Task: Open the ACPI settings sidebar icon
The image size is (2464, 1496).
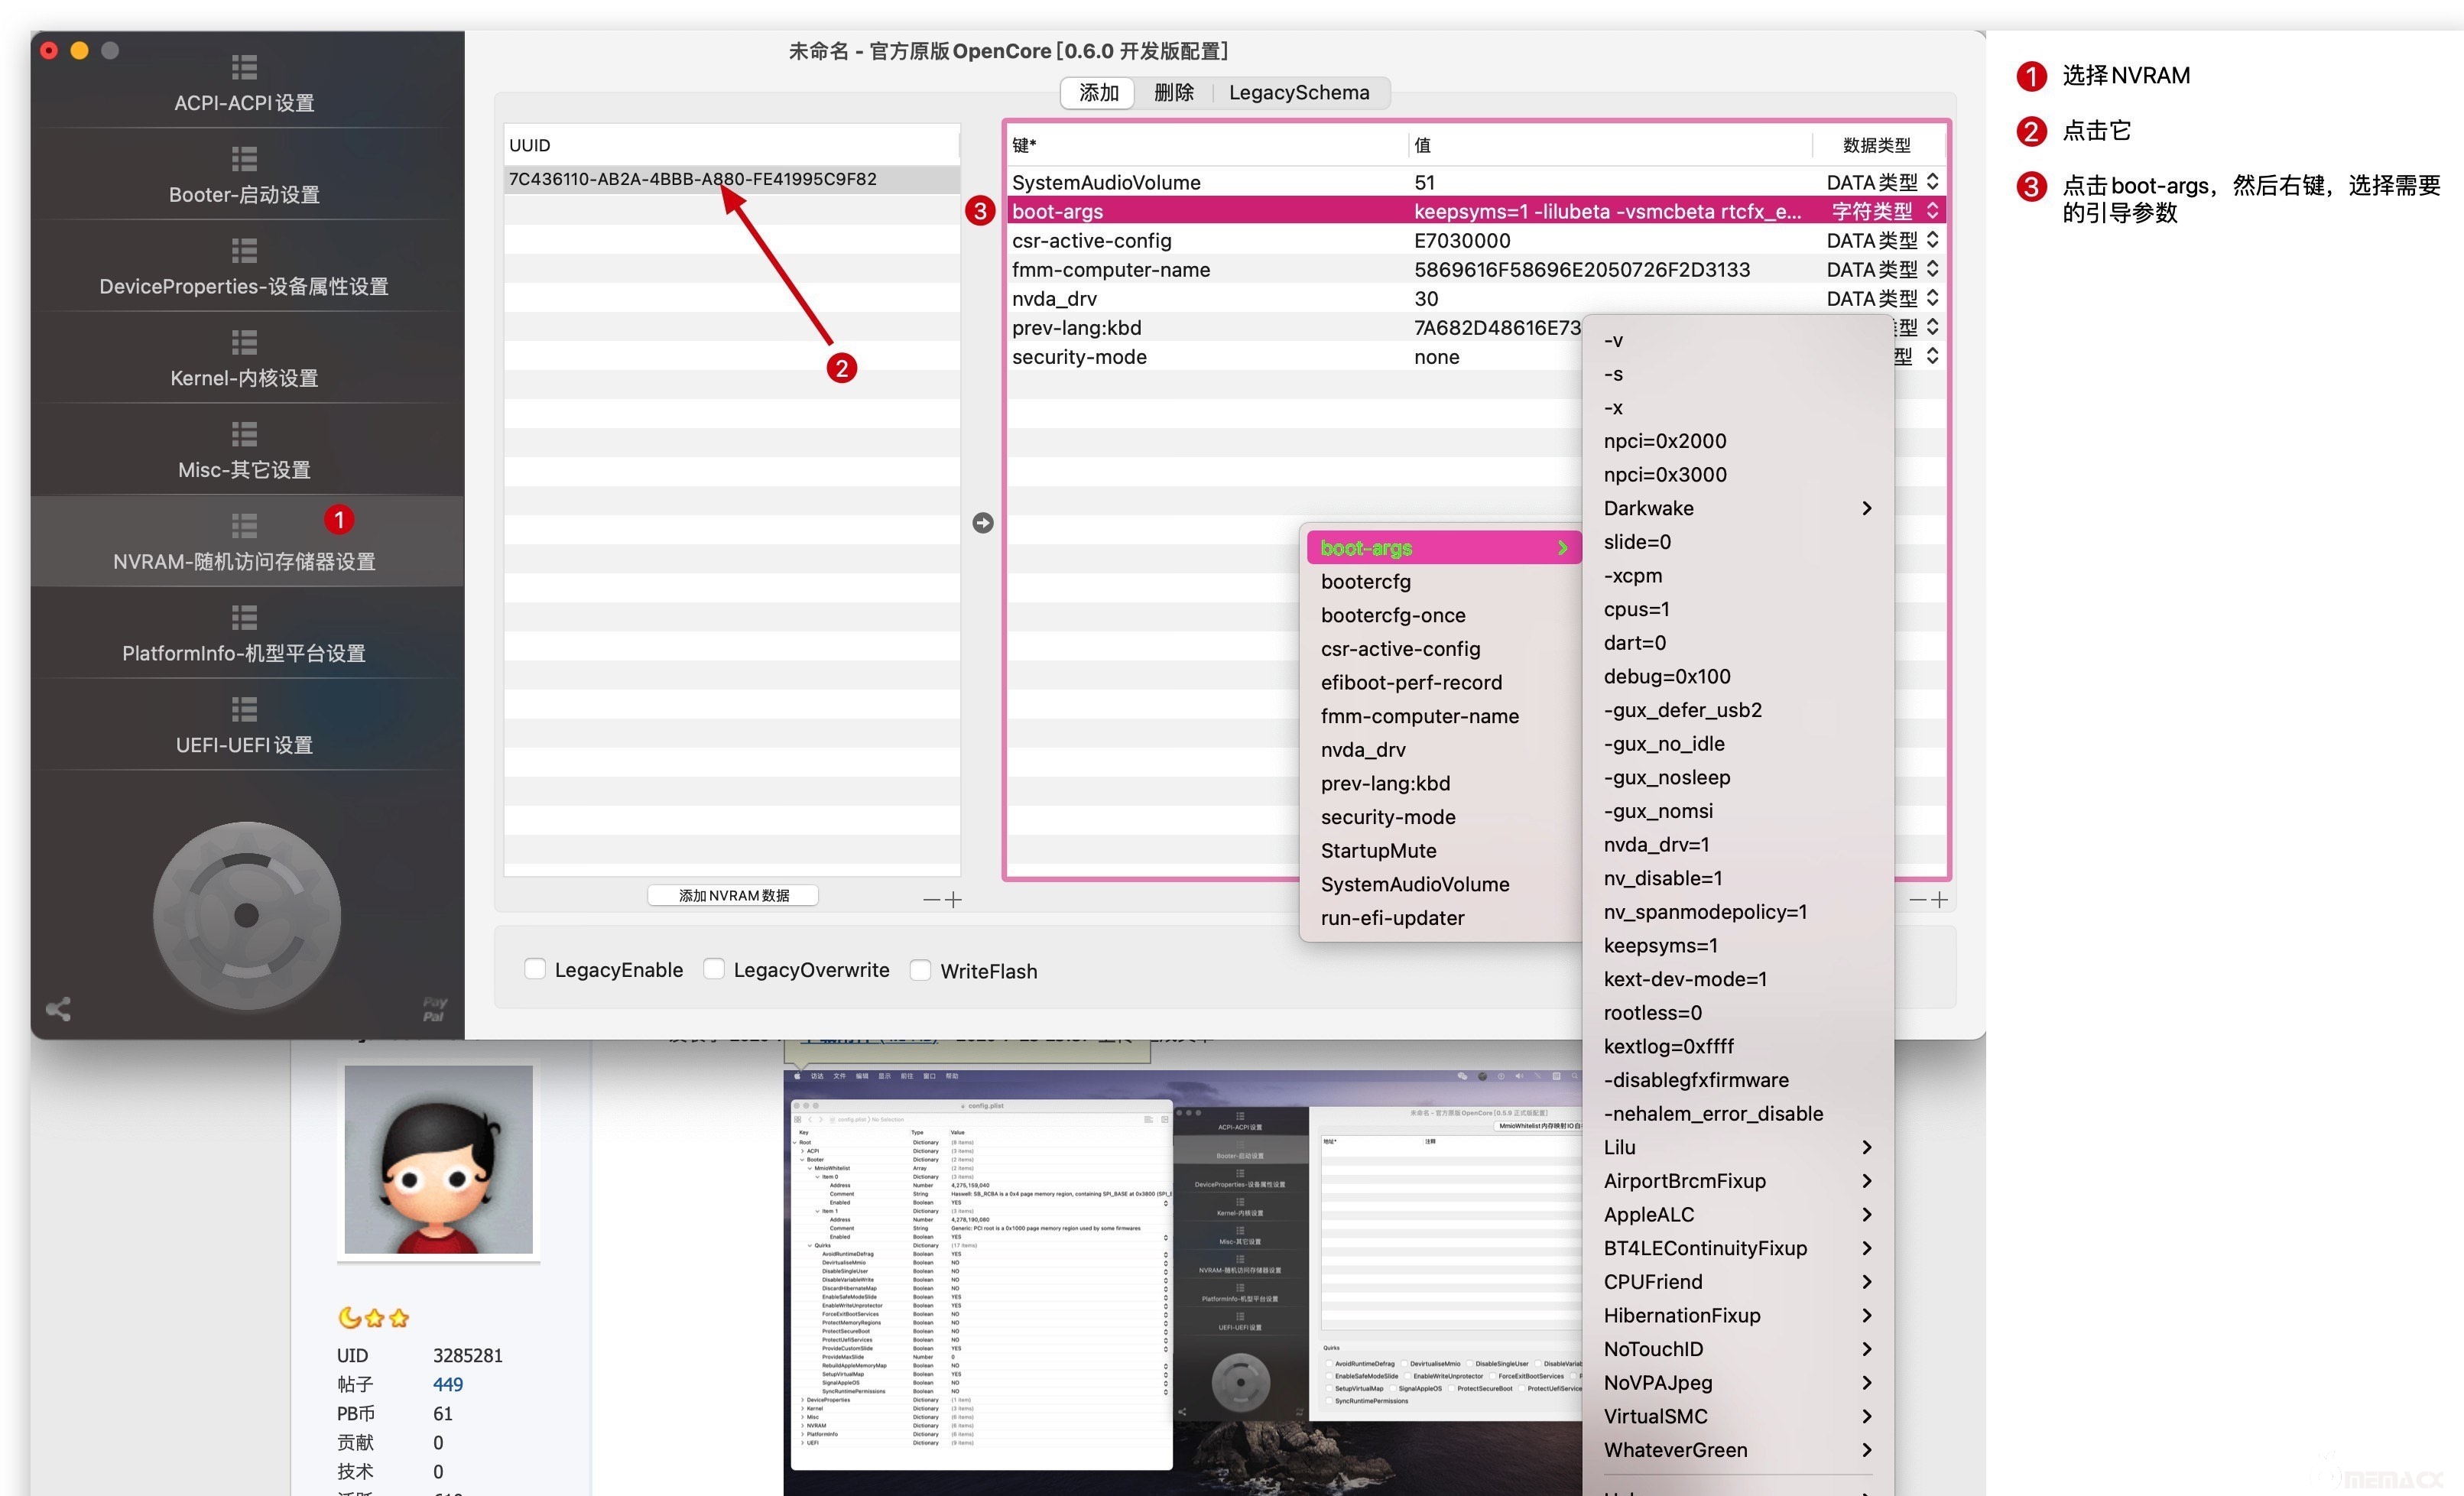Action: point(244,67)
